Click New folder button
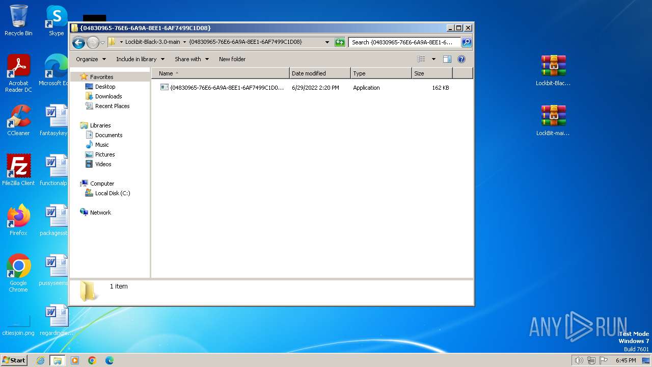652x367 pixels. 232,59
